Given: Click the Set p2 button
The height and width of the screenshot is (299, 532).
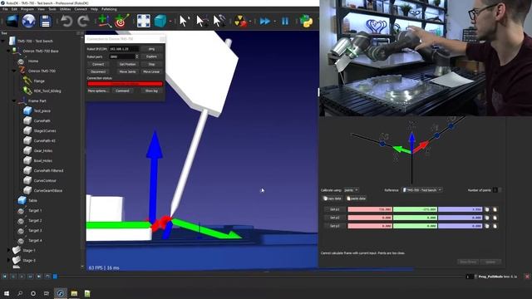Looking at the screenshot, I should coord(335,218).
